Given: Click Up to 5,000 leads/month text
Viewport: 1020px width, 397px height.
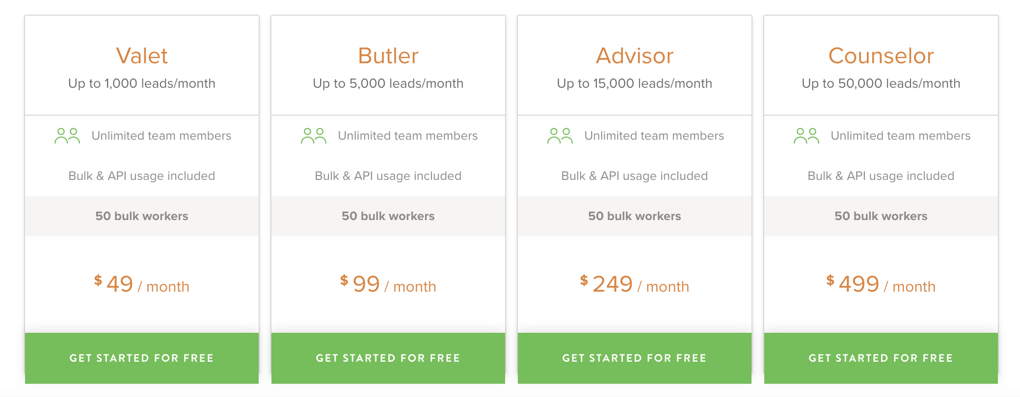Looking at the screenshot, I should 388,83.
